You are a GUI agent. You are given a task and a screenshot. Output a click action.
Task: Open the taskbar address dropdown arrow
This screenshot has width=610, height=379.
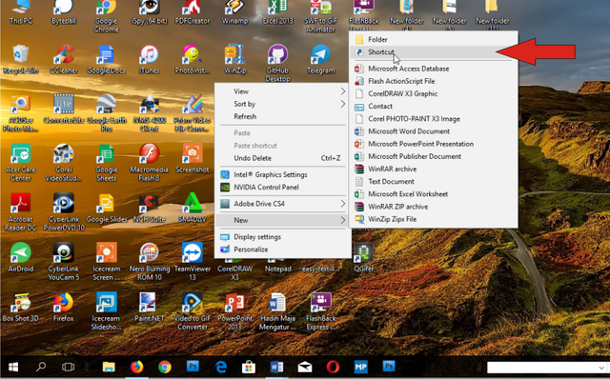[x=601, y=368]
